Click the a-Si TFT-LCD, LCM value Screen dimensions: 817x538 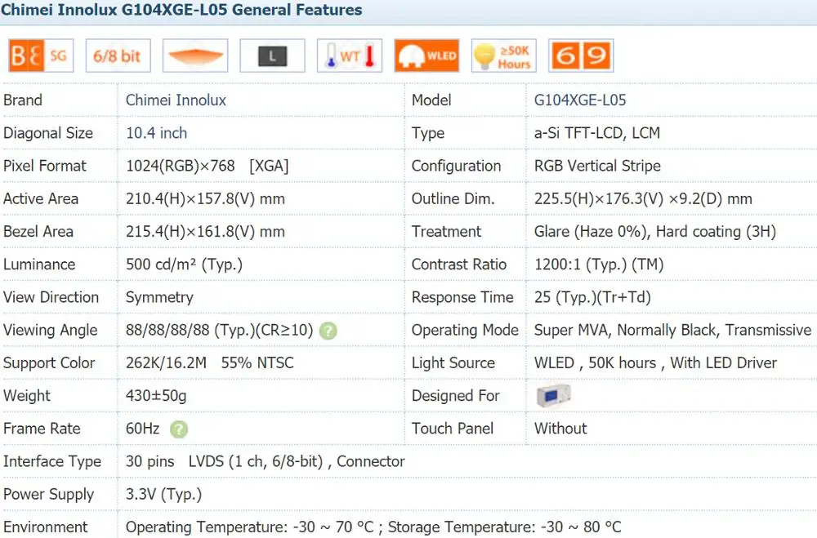pos(597,133)
